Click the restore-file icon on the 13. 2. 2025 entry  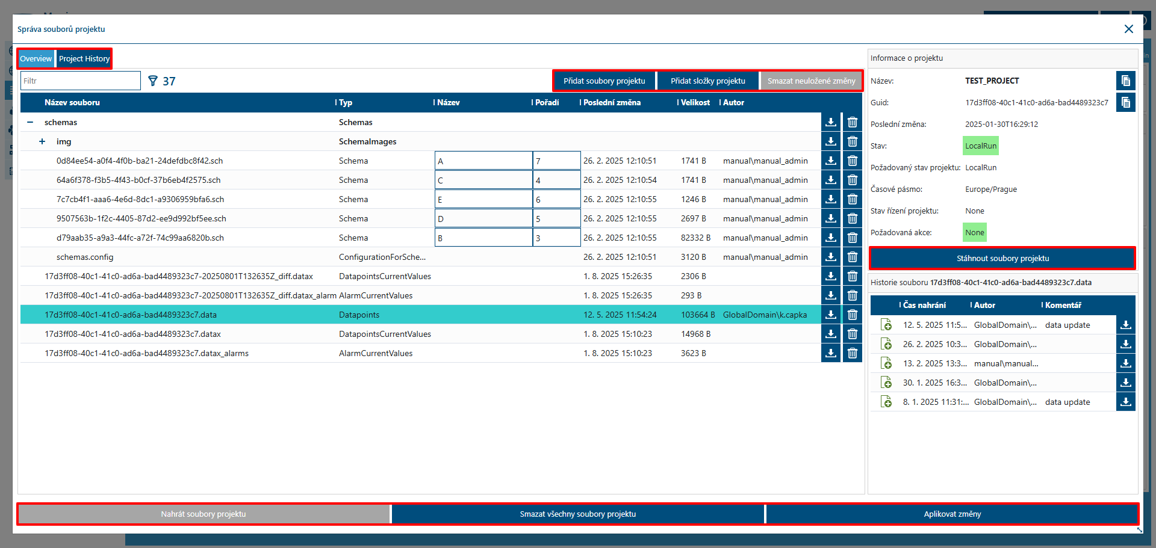[x=886, y=363]
